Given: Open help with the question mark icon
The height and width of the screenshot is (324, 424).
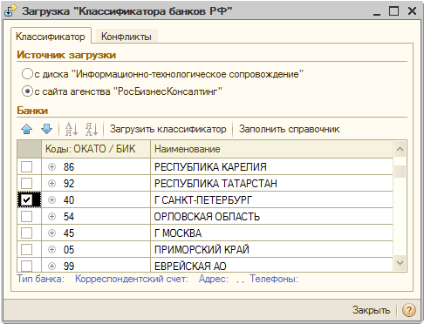Looking at the screenshot, I should click(x=408, y=310).
